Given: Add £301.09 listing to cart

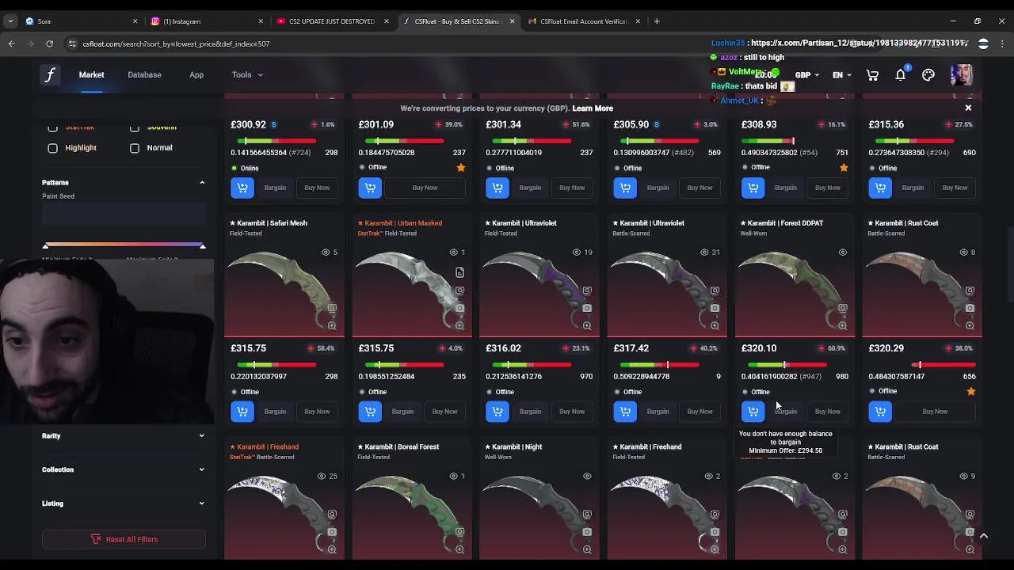Looking at the screenshot, I should click(x=370, y=188).
